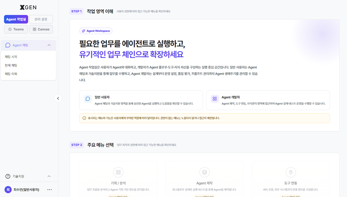Image resolution: width=347 pixels, height=197 pixels.
Task: Click the user avatar 최
Action: click(x=8, y=190)
